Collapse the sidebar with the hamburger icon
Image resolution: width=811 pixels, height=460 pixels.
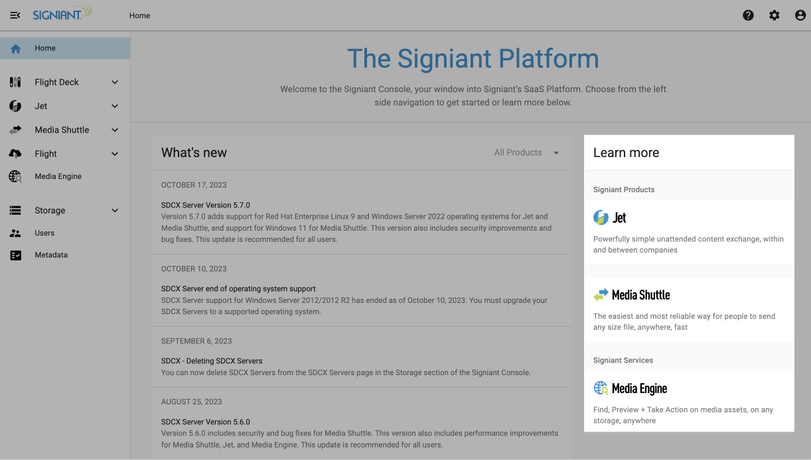[15, 15]
